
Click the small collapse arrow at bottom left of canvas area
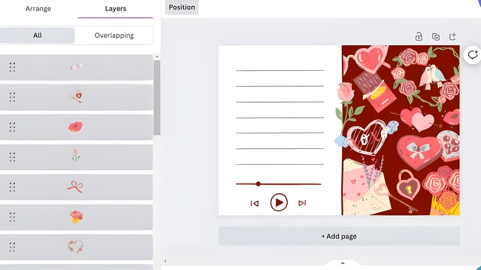[x=165, y=261]
